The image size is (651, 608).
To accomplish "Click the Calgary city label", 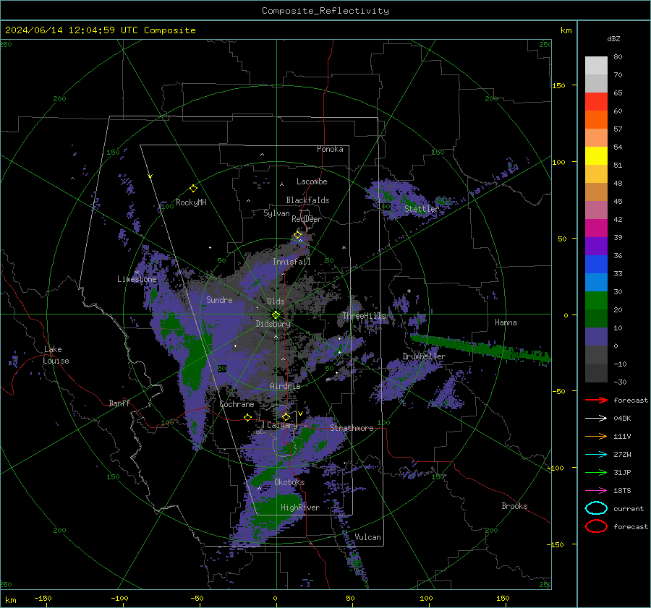I will pyautogui.click(x=282, y=425).
